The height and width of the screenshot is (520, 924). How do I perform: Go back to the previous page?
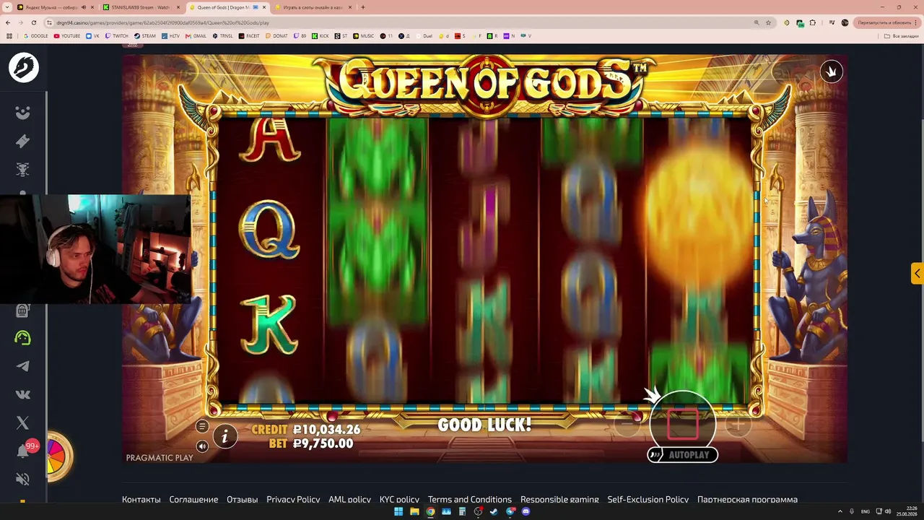(x=8, y=22)
